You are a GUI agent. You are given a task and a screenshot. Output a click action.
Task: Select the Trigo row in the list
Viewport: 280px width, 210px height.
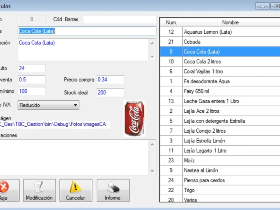point(220,190)
